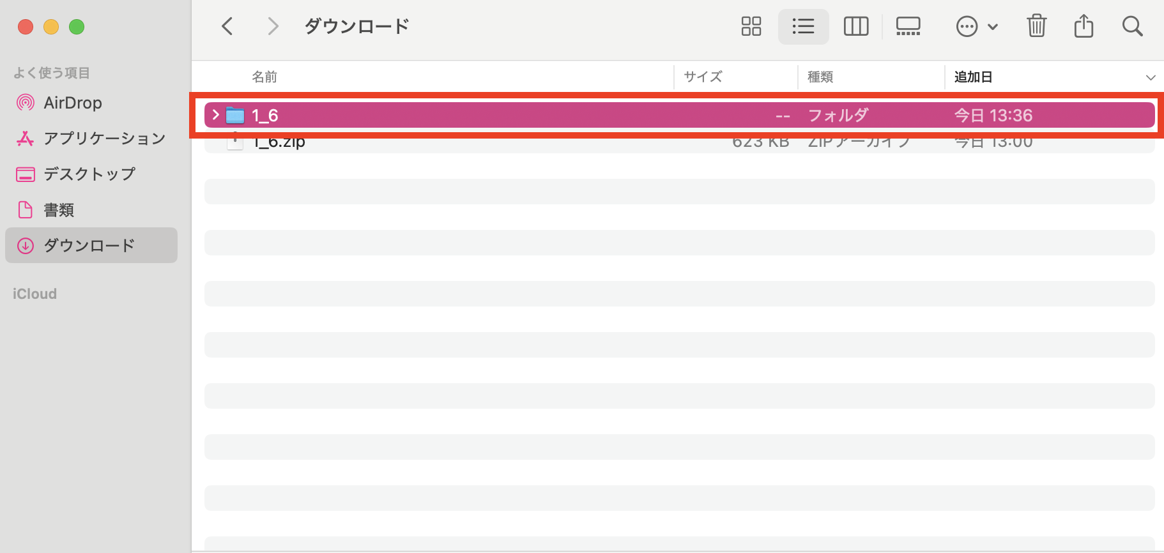Screen dimensions: 1164x553
Task: Switch to gallery view
Action: tap(908, 26)
